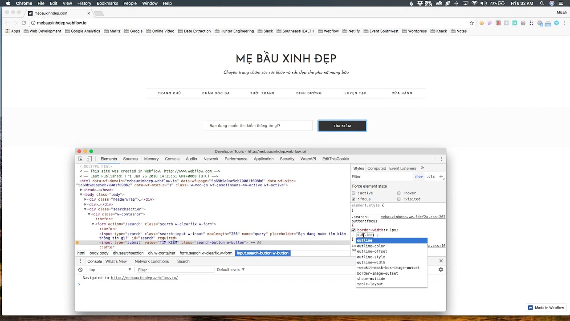This screenshot has width=570, height=321.
Task: Open the mebauxinhdep CSS source link at line 207
Action: (413, 217)
